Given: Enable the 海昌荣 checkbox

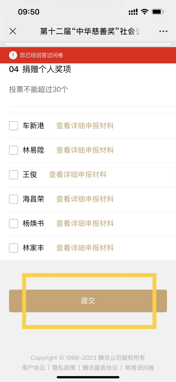Looking at the screenshot, I should 14,199.
